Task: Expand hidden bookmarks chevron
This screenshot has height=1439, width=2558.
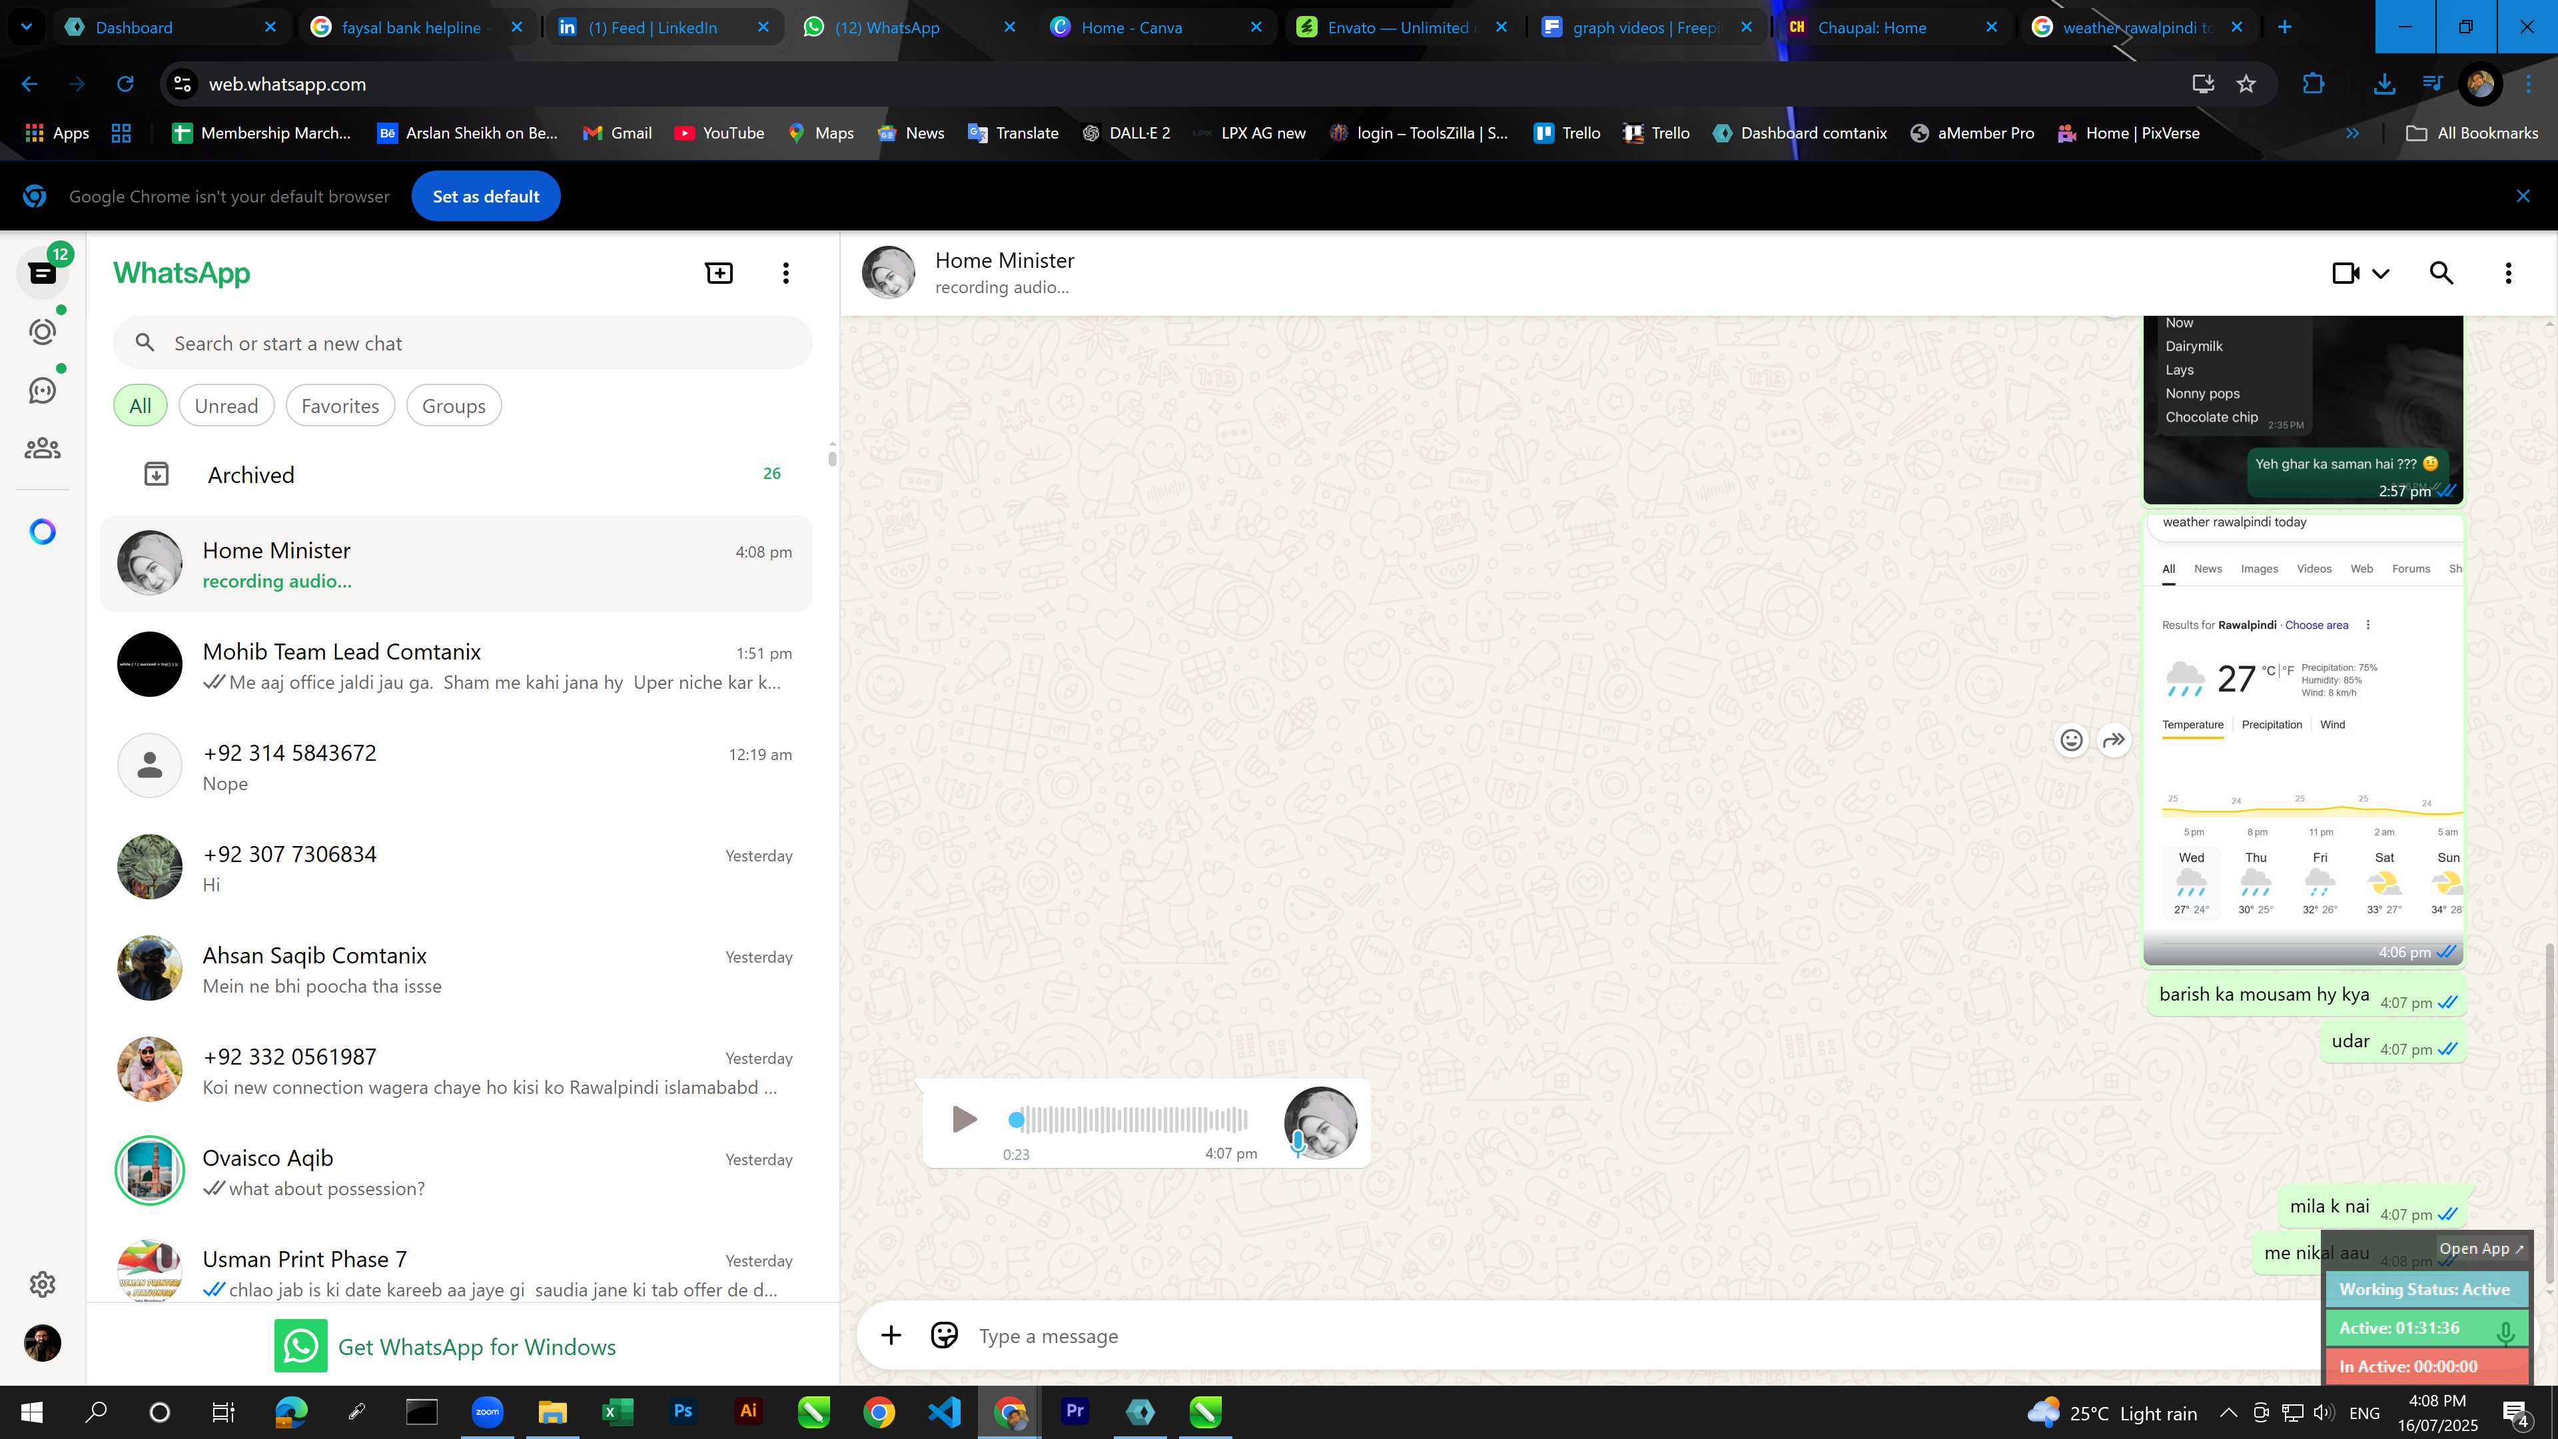Action: point(2352,133)
